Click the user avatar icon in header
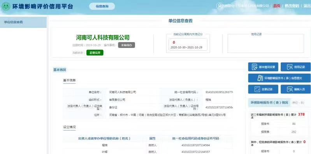 click(x=220, y=6)
